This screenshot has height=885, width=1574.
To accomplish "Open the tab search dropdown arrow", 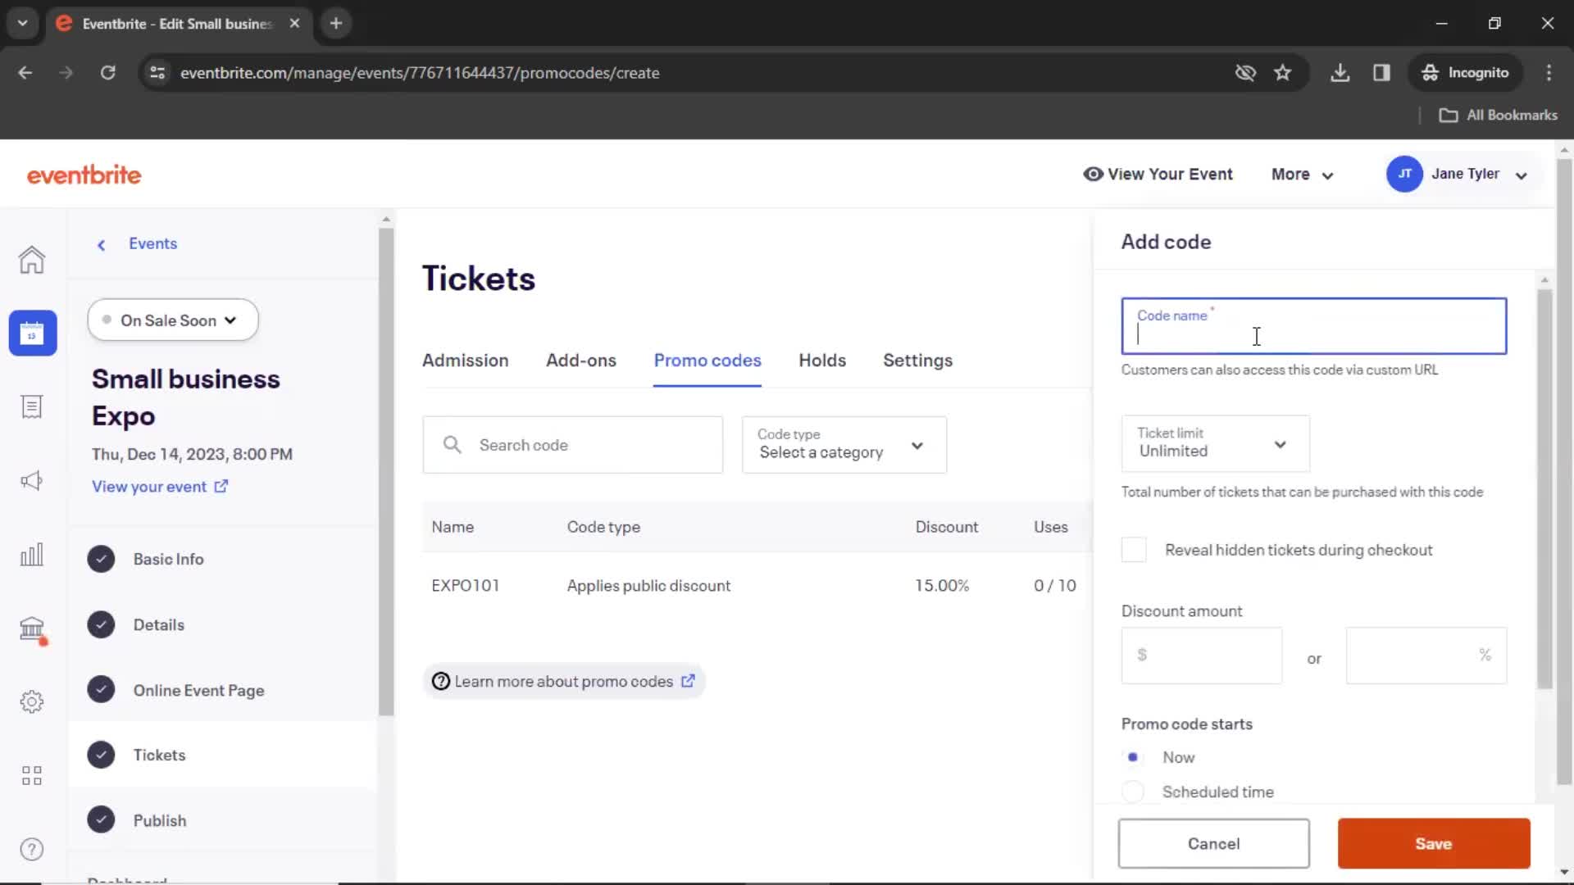I will tap(22, 23).
